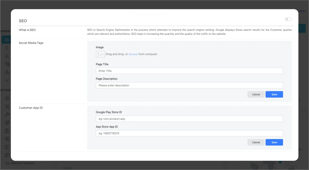Toggle the SEO enable switch

288,19
